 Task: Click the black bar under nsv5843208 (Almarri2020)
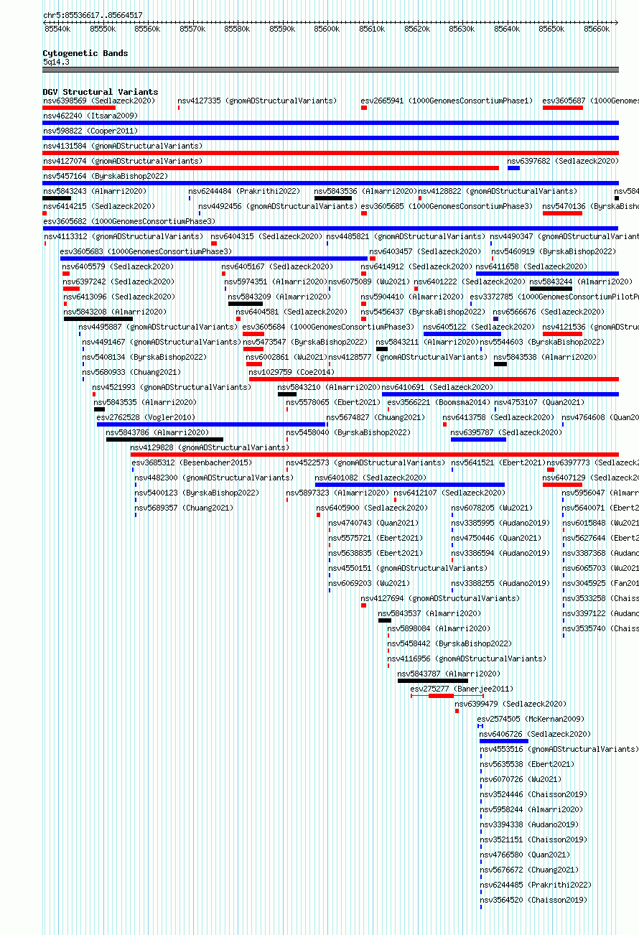coord(98,319)
